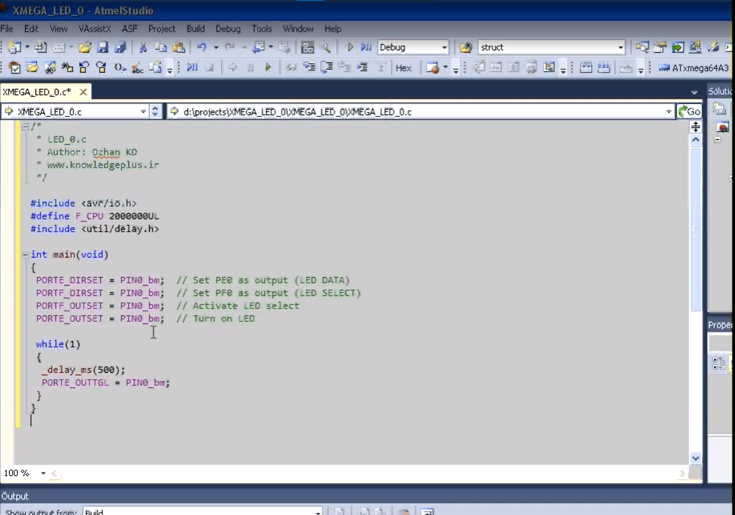Click the VAssistX braces code snippet icon
The width and height of the screenshot is (735, 515).
(x=119, y=68)
